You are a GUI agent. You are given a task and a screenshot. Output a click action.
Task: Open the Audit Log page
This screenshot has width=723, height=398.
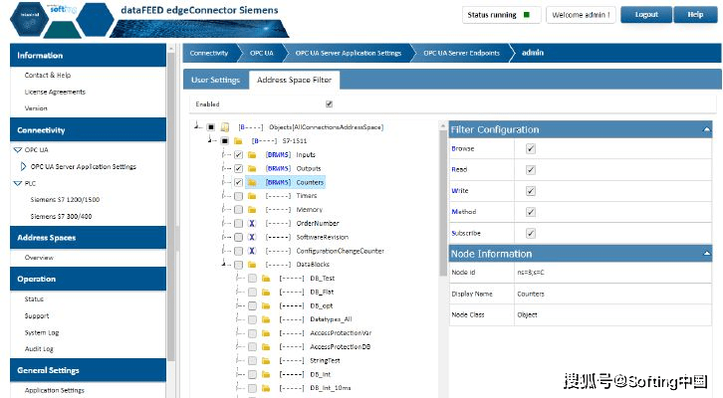[x=39, y=349]
